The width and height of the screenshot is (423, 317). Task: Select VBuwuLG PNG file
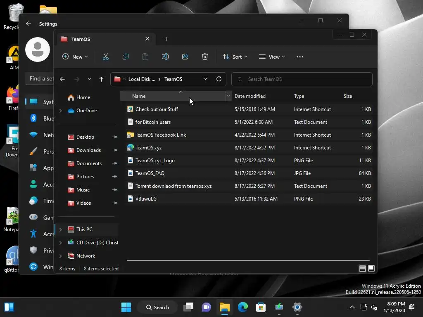pyautogui.click(x=248, y=199)
